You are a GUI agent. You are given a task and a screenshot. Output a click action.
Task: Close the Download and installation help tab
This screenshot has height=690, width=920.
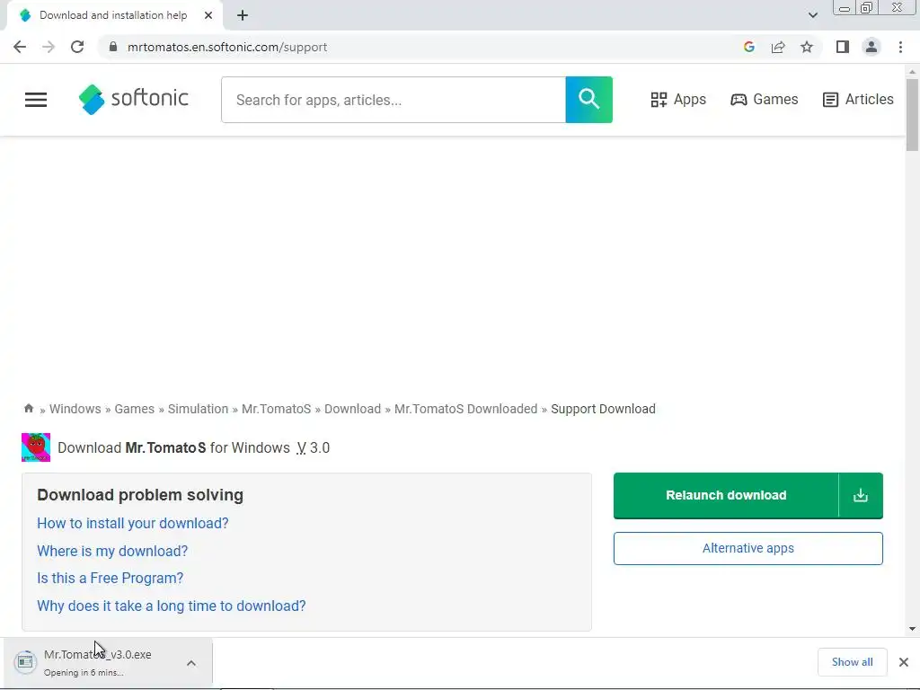click(208, 16)
